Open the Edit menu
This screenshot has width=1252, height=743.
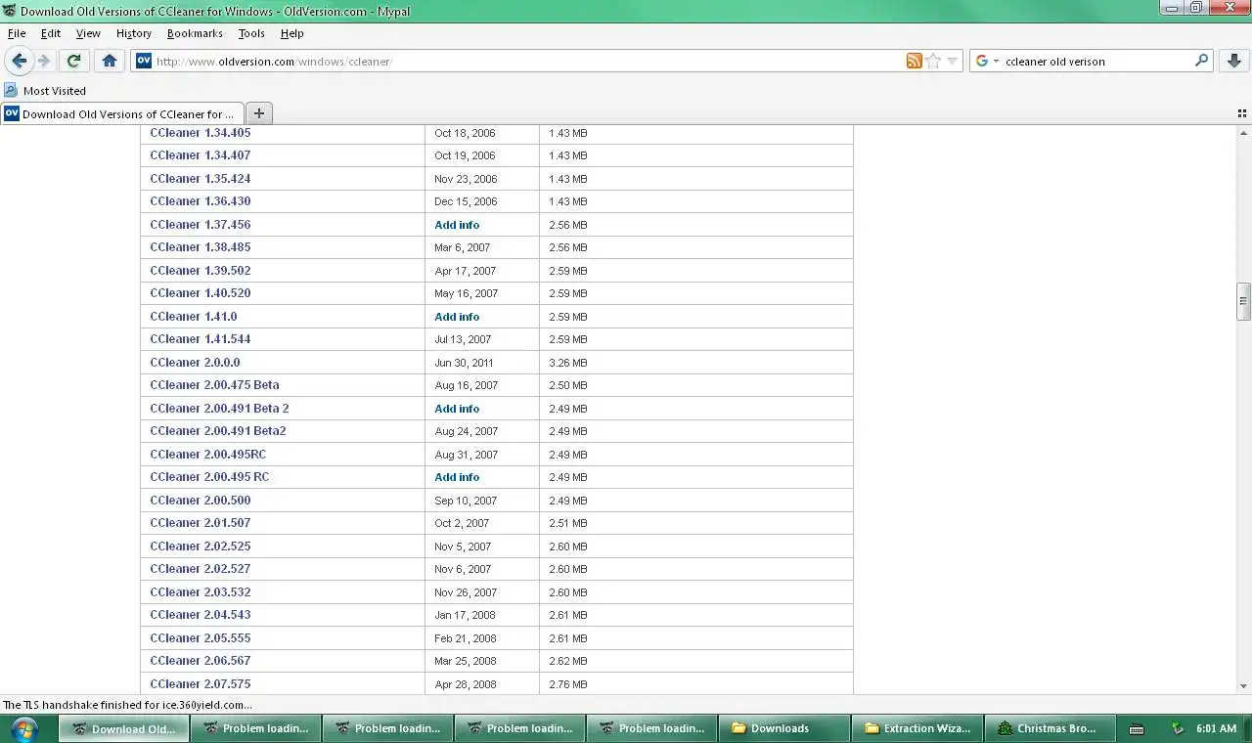coord(51,33)
